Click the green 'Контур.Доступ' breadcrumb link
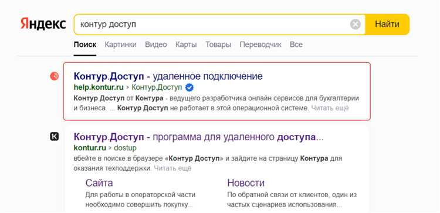The height and width of the screenshot is (213, 440). point(157,87)
